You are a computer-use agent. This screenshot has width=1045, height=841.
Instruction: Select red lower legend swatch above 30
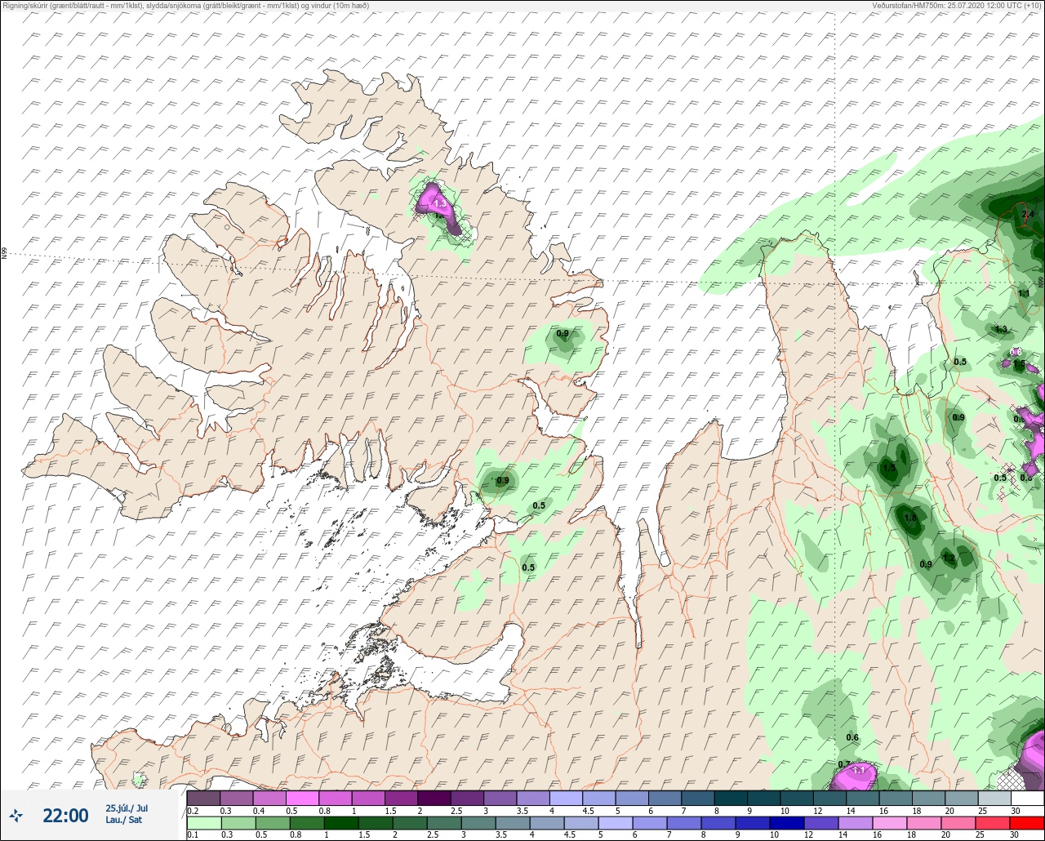click(x=1027, y=823)
